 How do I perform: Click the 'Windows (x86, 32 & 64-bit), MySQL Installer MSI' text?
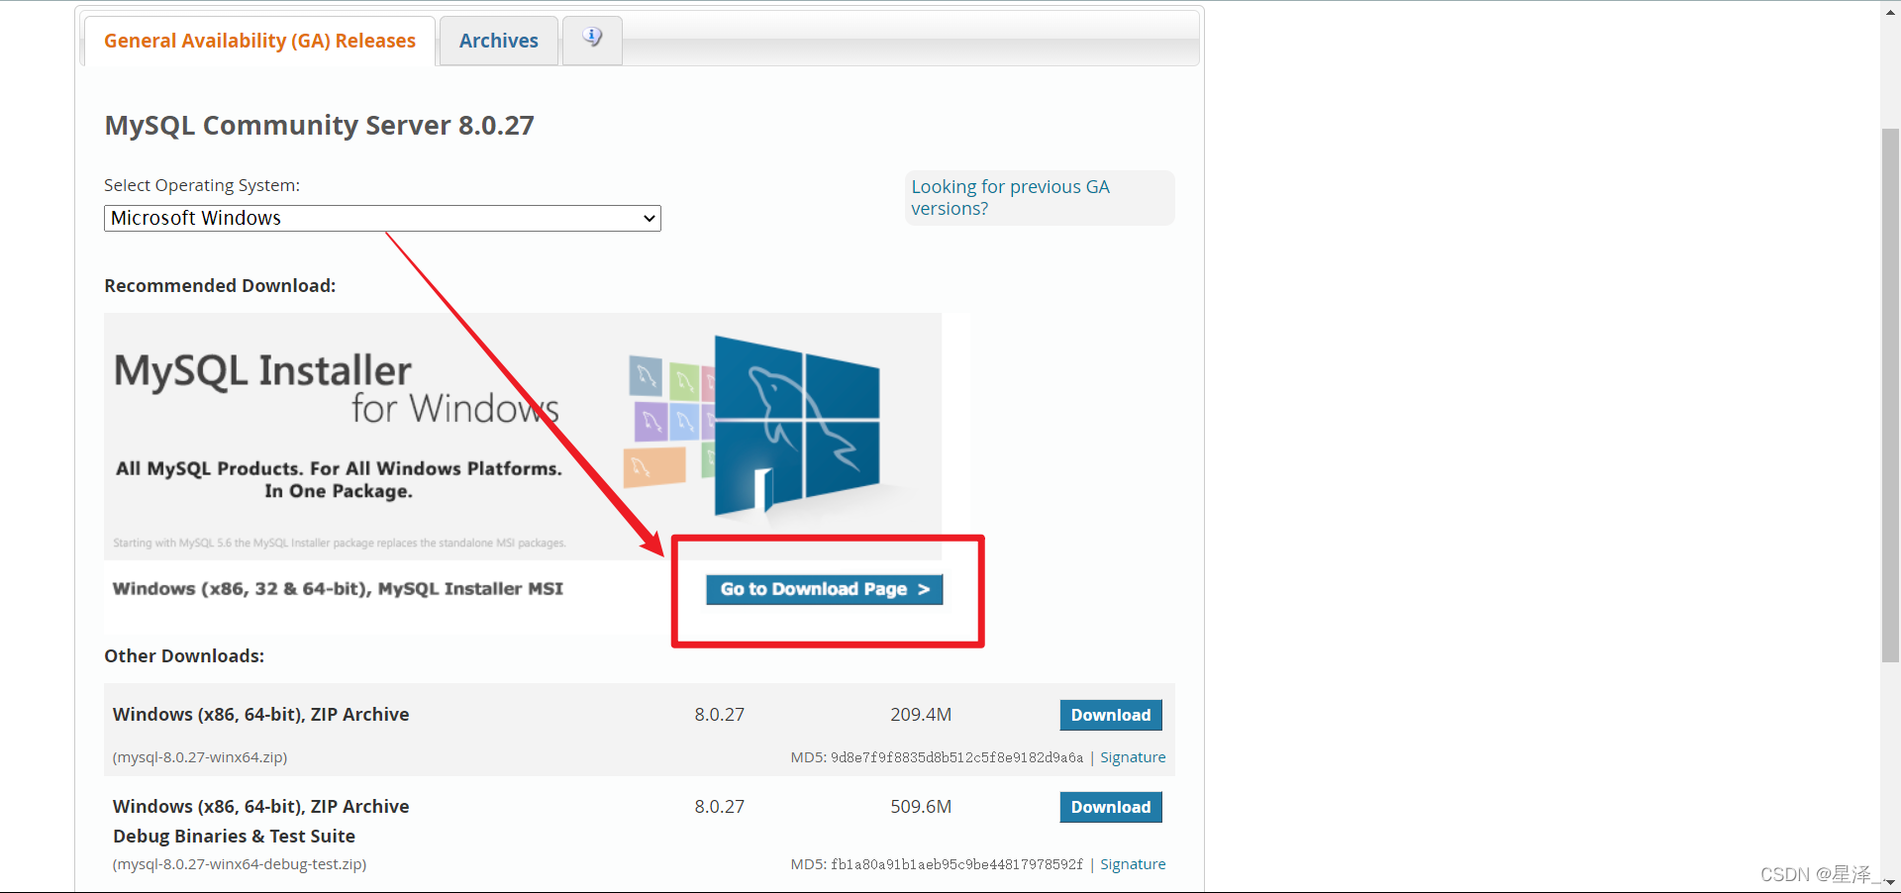click(338, 589)
